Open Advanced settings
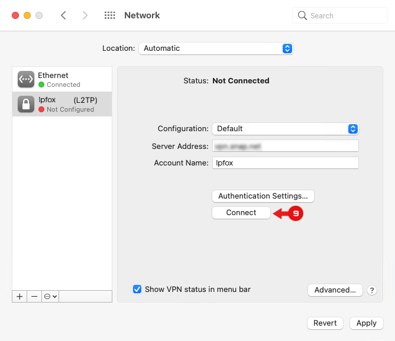This screenshot has height=341, width=395. point(335,290)
